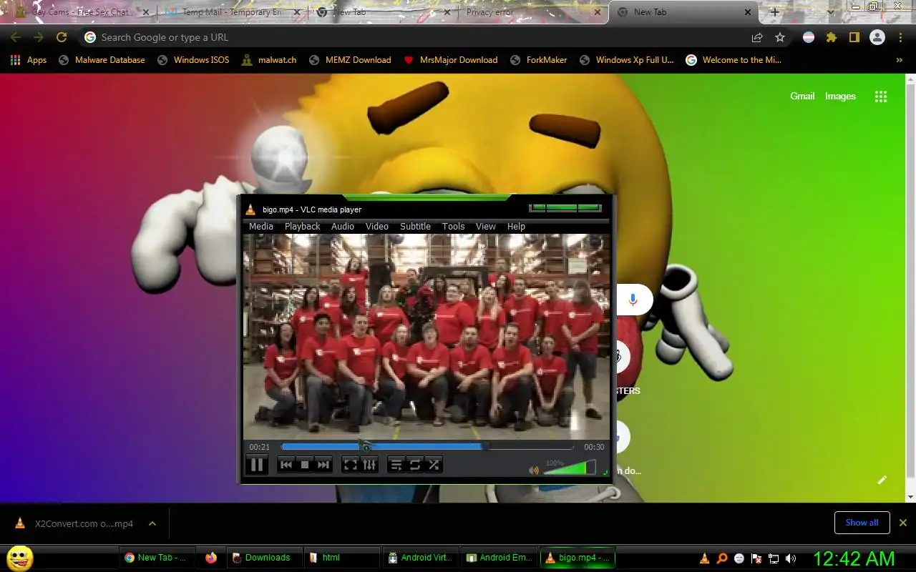Click the 00:21 elapsed time label
The image size is (916, 572).
[259, 447]
